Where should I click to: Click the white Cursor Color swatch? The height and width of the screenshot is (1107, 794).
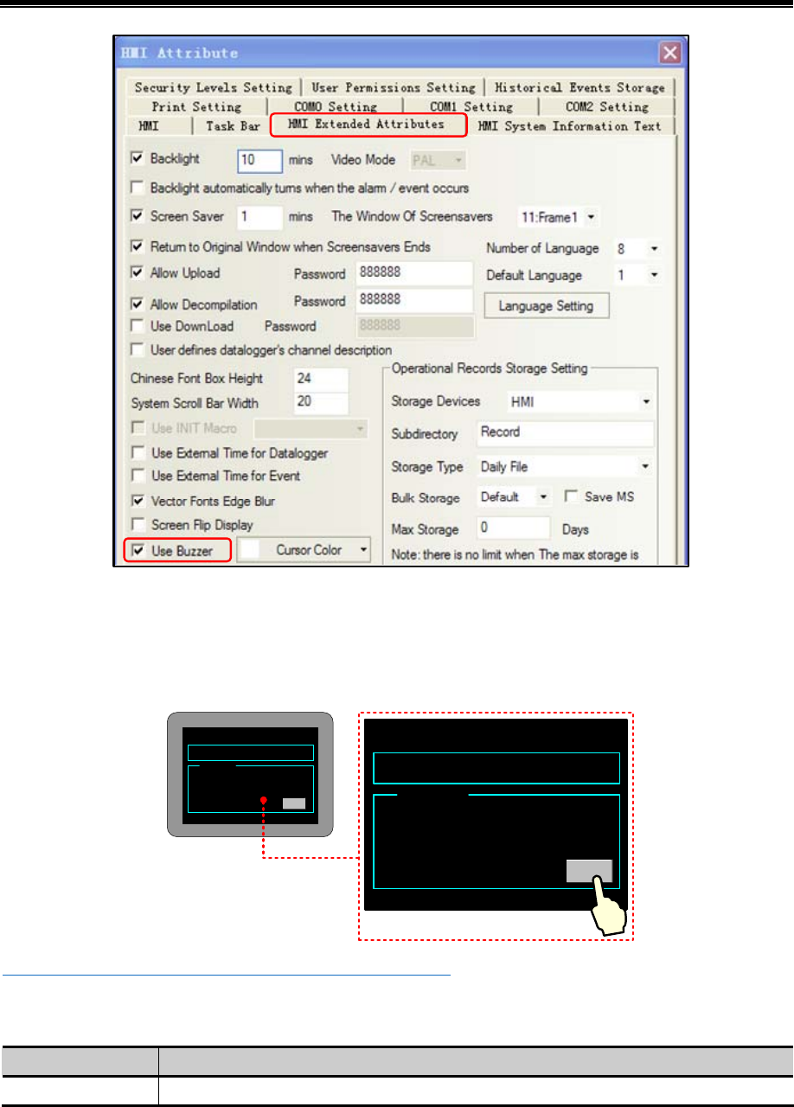click(249, 550)
